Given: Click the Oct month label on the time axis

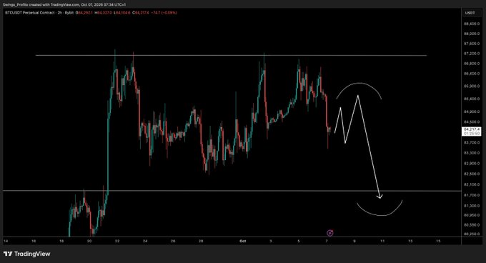Looking at the screenshot, I should pyautogui.click(x=243, y=241).
